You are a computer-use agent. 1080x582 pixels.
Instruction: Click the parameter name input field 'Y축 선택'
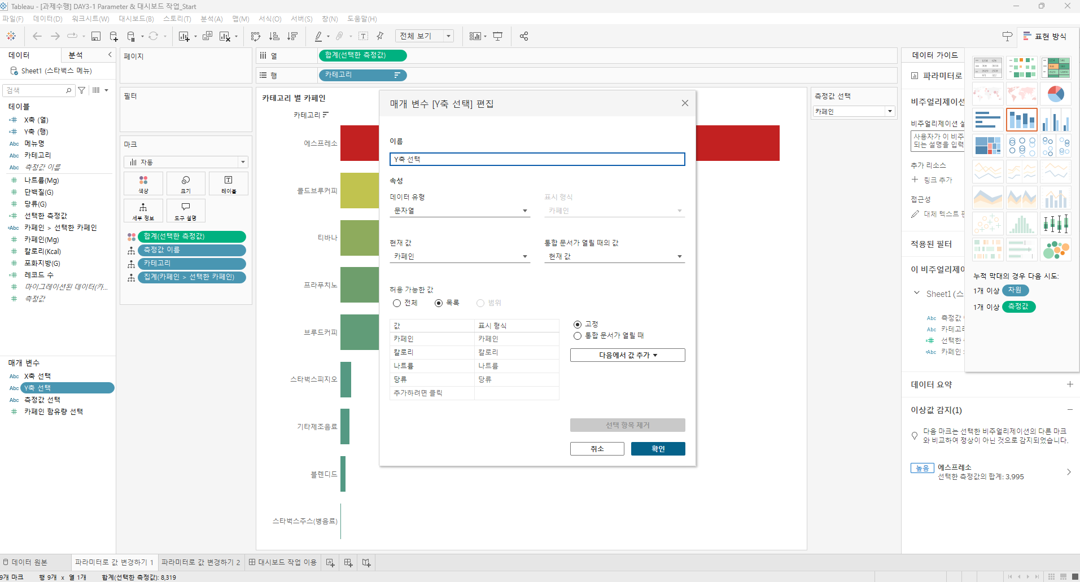pyautogui.click(x=537, y=159)
